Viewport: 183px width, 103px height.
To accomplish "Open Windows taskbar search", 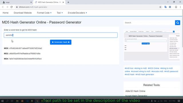I will pyautogui.click(x=7, y=101).
